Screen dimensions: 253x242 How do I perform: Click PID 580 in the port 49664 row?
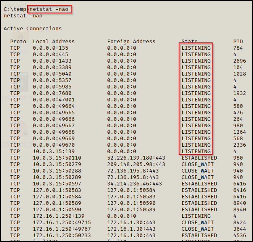coord(238,106)
